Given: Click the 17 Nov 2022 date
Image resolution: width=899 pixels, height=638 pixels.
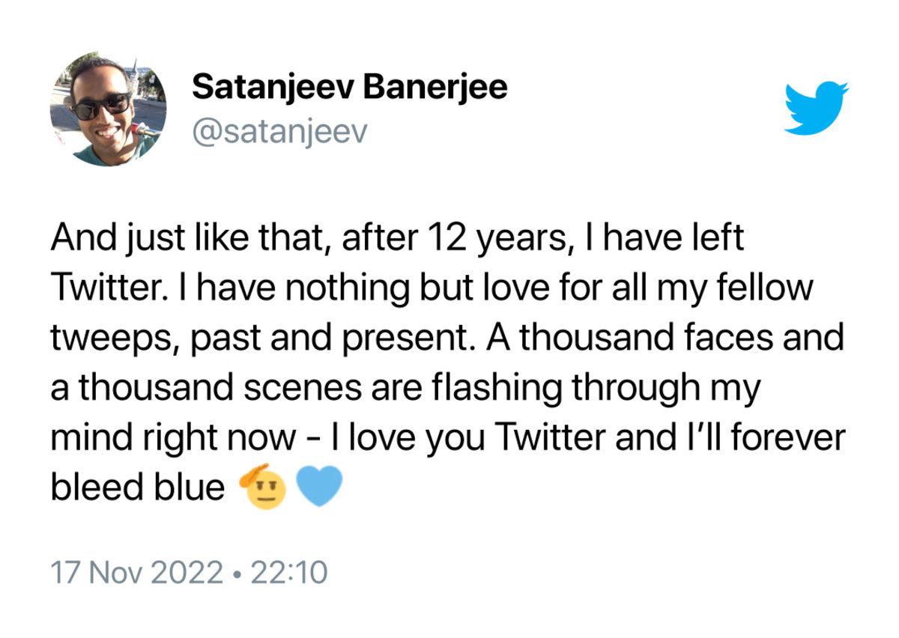Looking at the screenshot, I should [136, 574].
